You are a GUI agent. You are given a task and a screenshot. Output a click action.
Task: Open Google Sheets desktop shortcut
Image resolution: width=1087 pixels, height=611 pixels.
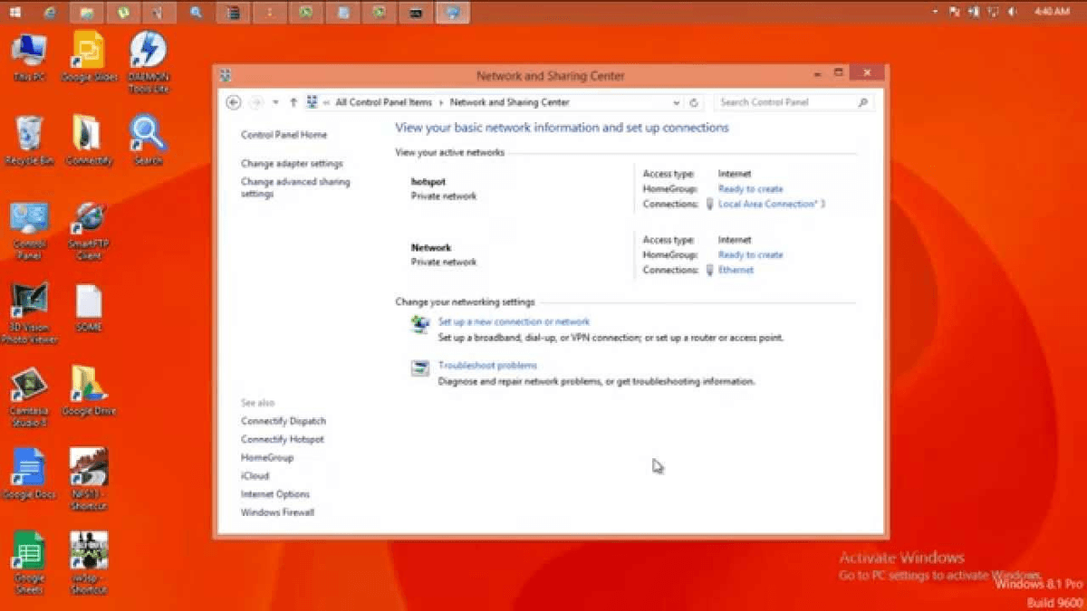point(29,563)
